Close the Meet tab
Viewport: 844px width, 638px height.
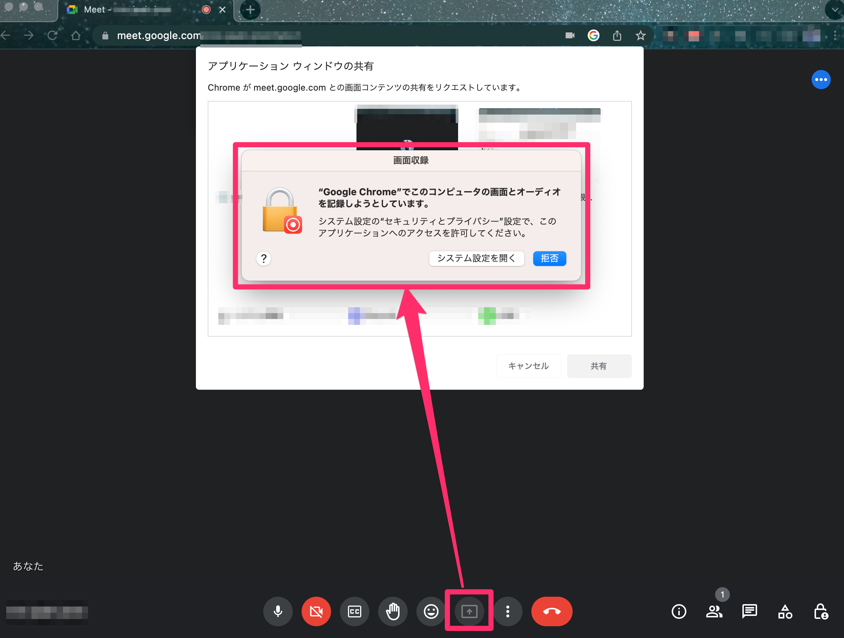click(x=222, y=10)
